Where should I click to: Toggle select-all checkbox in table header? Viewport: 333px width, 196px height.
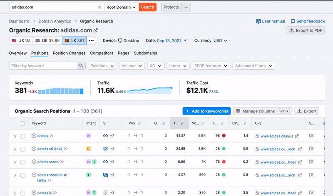pyautogui.click(x=22, y=123)
